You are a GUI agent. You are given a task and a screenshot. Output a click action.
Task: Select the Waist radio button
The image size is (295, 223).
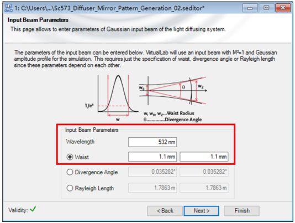point(70,157)
